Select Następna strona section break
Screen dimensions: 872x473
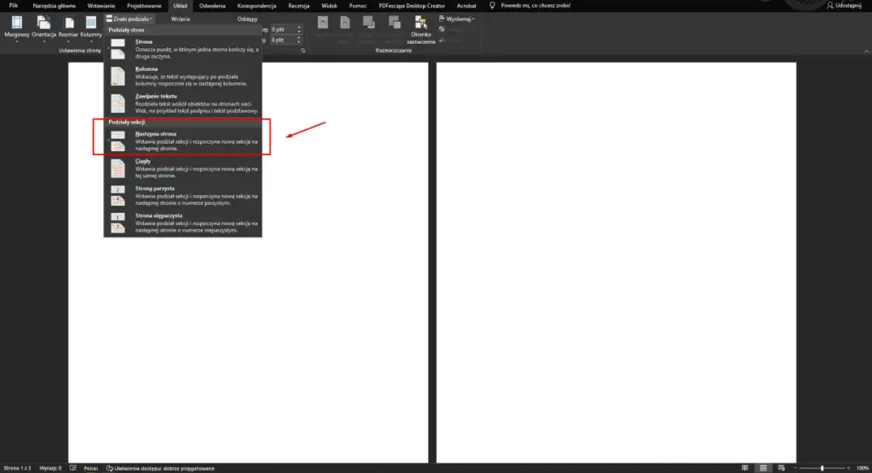pyautogui.click(x=186, y=137)
